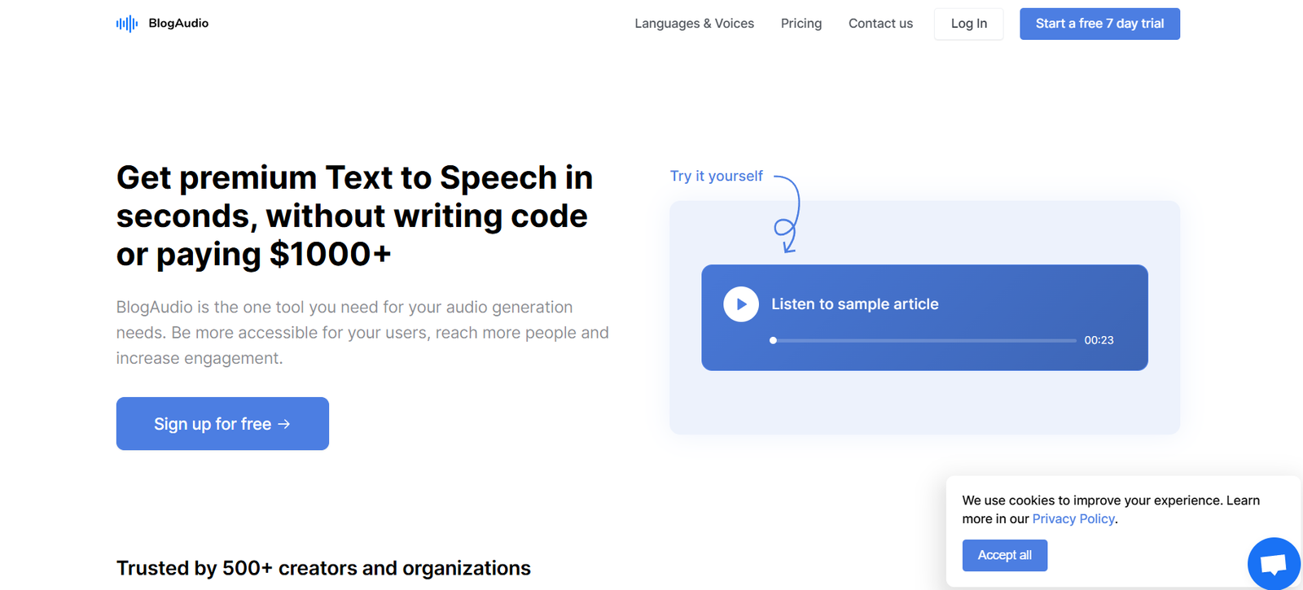Play the sample article audio

741,304
